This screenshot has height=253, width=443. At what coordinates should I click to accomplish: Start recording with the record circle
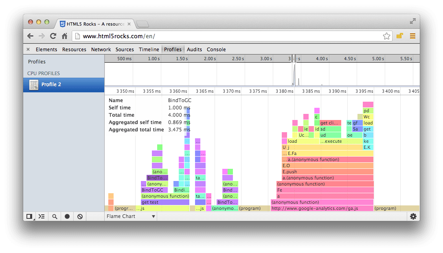point(67,216)
